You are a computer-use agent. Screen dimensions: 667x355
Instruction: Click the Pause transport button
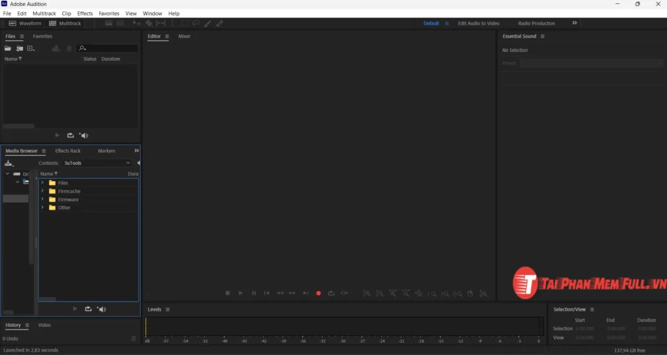254,293
